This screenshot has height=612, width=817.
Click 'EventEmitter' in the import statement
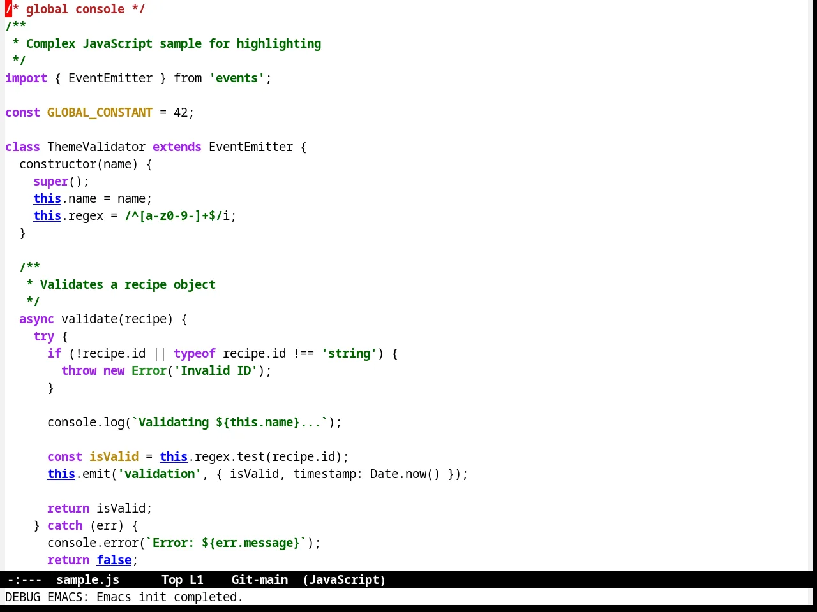(110, 78)
